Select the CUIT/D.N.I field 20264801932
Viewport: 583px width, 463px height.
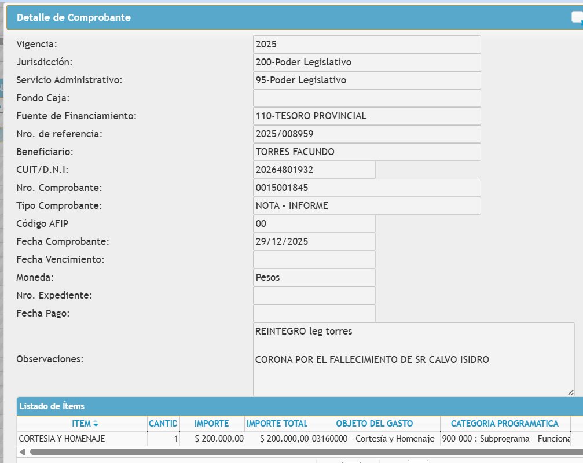314,170
